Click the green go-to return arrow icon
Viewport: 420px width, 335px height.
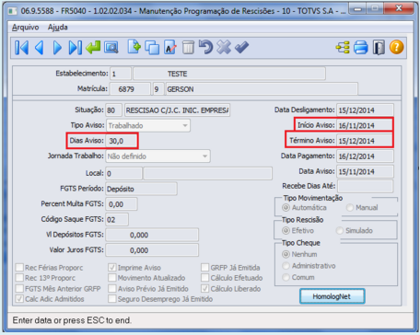pos(93,48)
